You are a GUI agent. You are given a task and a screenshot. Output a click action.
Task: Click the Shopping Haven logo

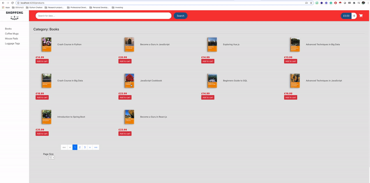14,16
